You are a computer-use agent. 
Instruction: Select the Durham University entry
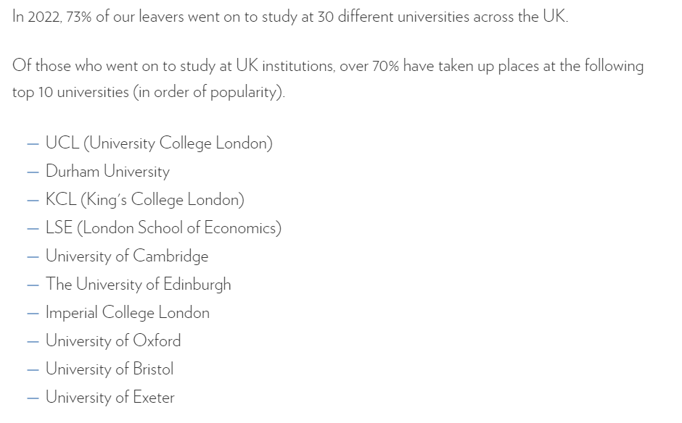click(x=107, y=172)
